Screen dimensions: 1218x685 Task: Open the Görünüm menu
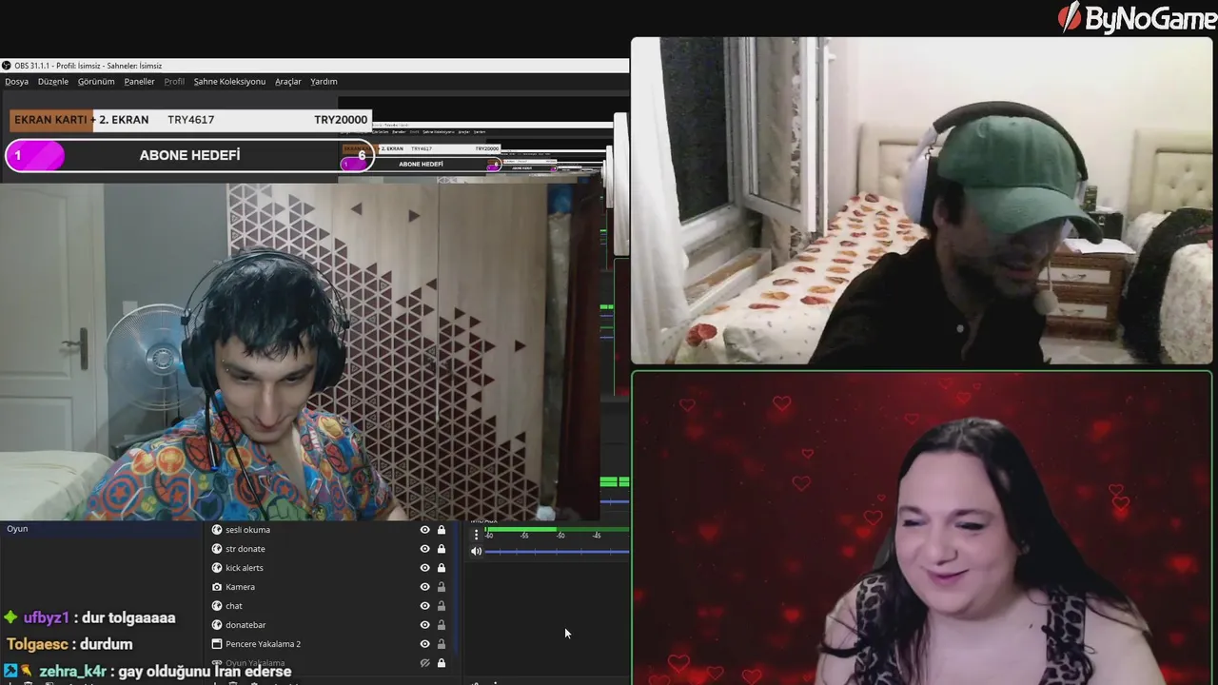(x=96, y=82)
